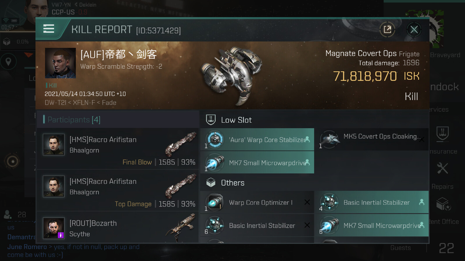Viewport: 465px width, 261px height.
Task: Click the Others section header
Action: 233,183
